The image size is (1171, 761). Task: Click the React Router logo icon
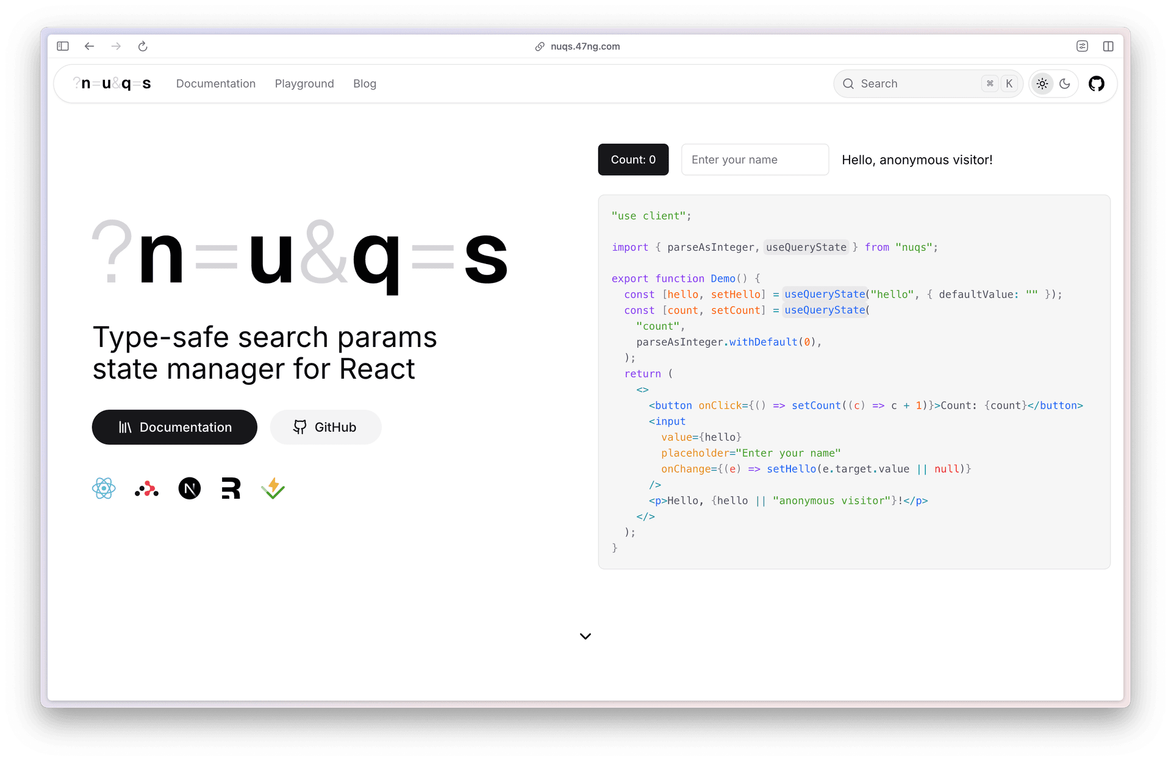(231, 488)
